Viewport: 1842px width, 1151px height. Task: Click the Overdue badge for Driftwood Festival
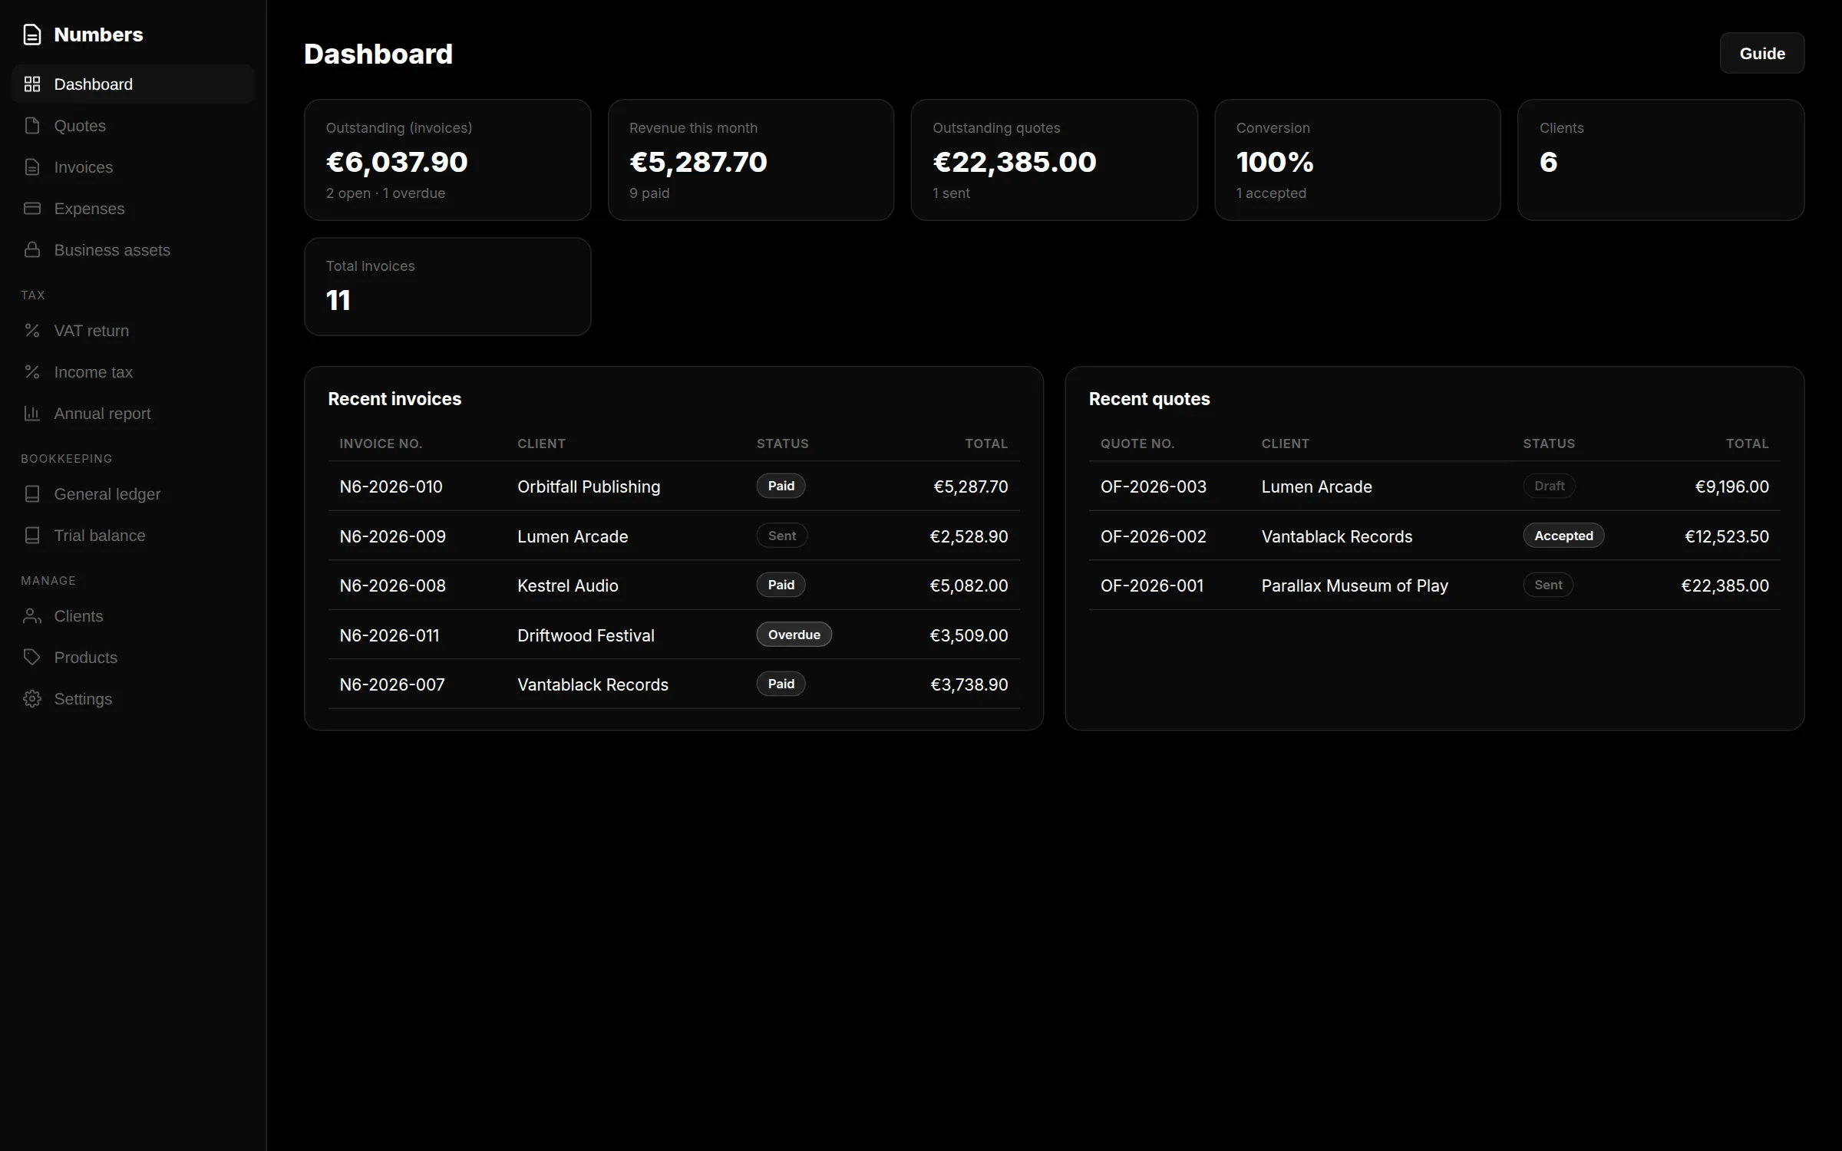(794, 635)
